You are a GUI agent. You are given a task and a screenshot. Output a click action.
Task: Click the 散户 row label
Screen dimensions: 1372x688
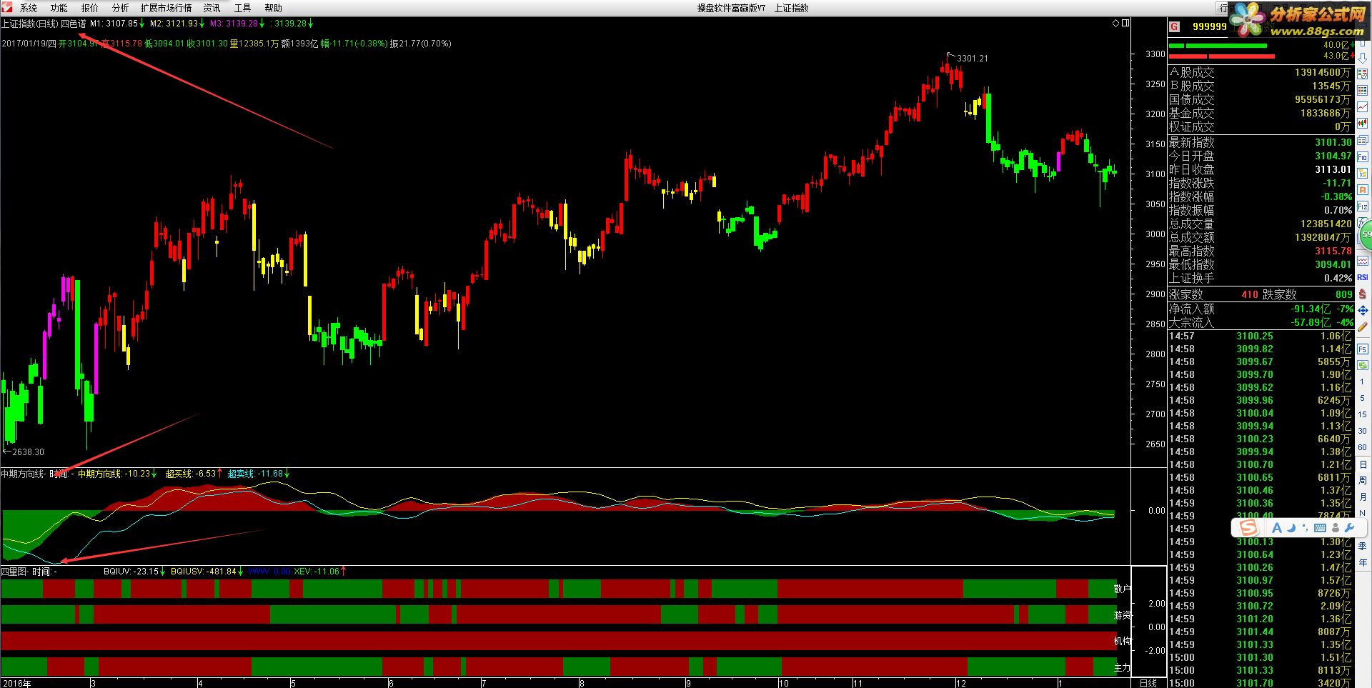point(1122,589)
